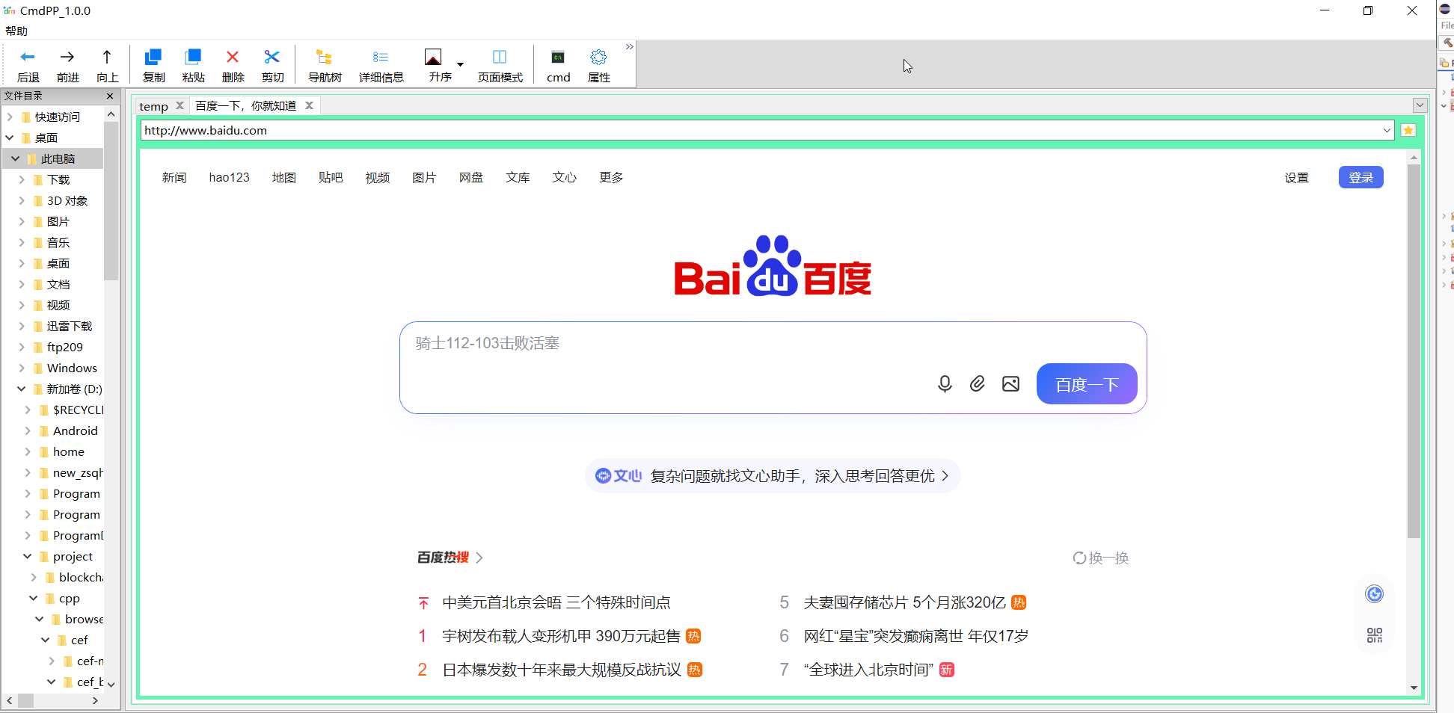1454x713 pixels.
Task: Open the 文心 assistant banner
Action: coord(773,475)
